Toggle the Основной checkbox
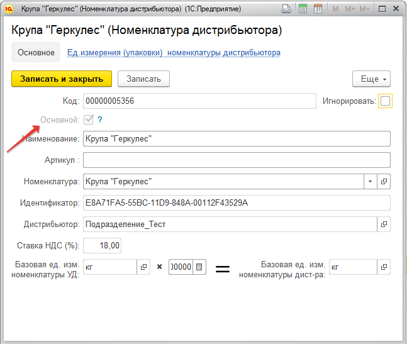Viewport: 407px width, 344px height. [x=89, y=119]
